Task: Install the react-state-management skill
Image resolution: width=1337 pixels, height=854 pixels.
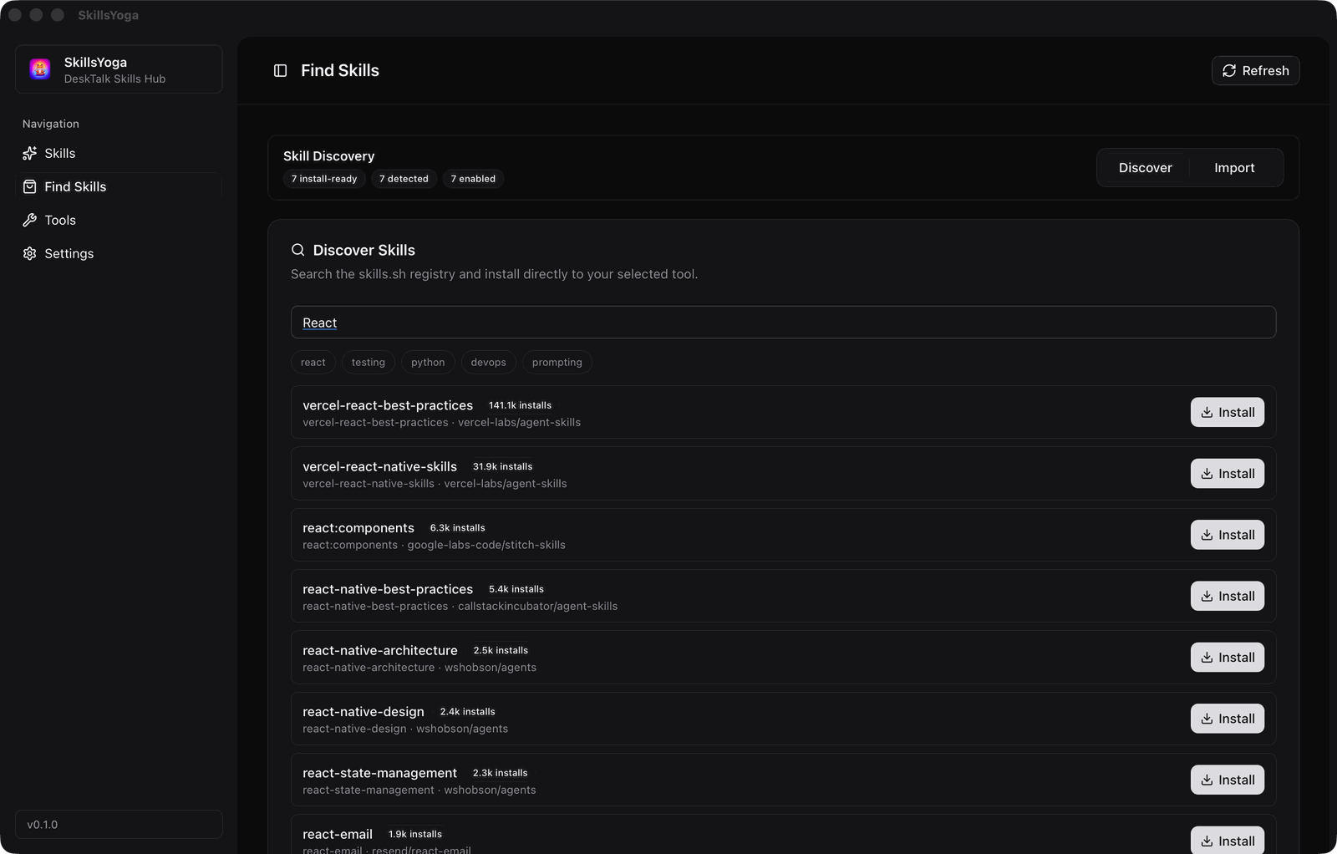Action: click(x=1227, y=780)
